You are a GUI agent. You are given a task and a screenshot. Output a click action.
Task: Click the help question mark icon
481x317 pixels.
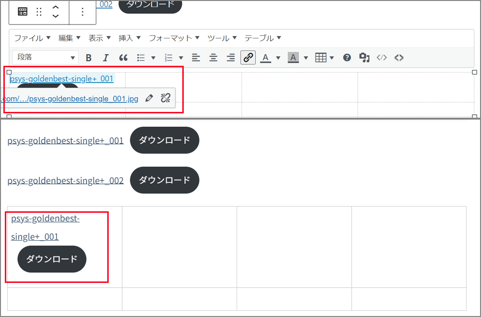coord(347,58)
